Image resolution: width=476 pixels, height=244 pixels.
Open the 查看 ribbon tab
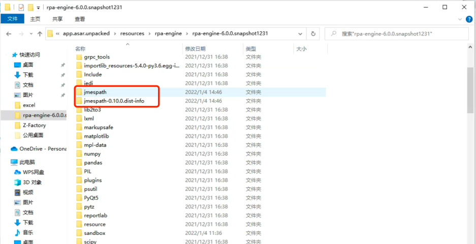pyautogui.click(x=80, y=19)
